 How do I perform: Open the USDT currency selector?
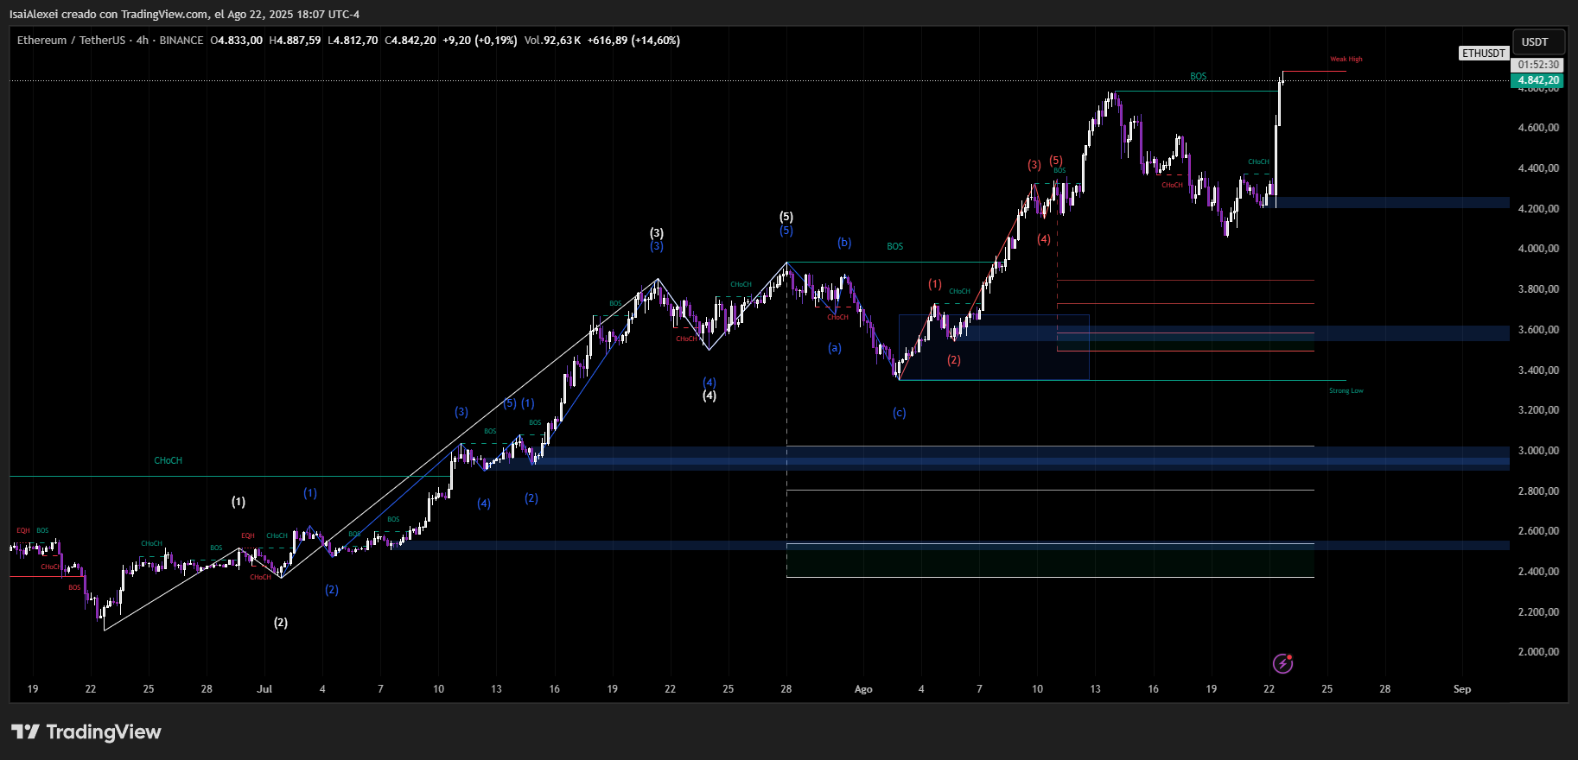click(1535, 41)
